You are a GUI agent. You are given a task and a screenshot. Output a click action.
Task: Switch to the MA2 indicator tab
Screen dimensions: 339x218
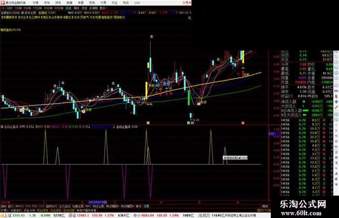click(x=88, y=206)
